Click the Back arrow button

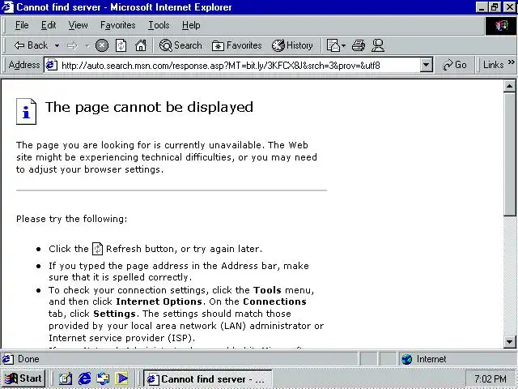(31, 45)
